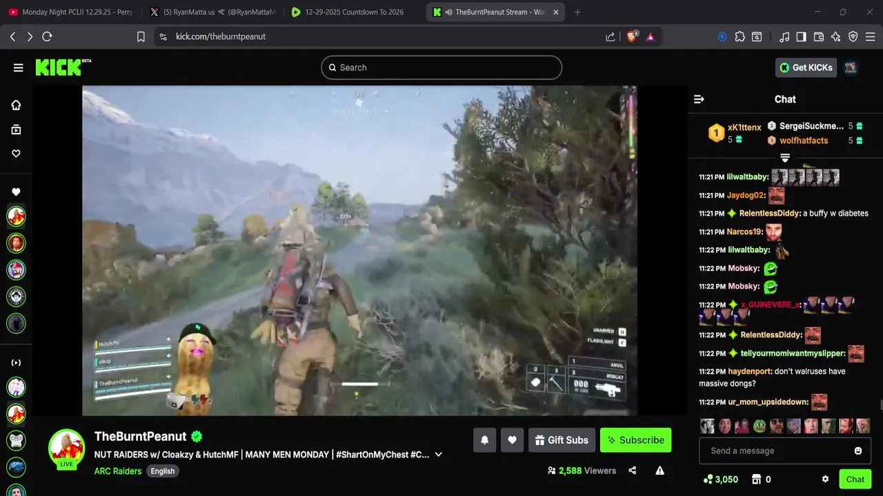Open Leo AI sparkle icon
The image size is (883, 496).
pyautogui.click(x=836, y=37)
